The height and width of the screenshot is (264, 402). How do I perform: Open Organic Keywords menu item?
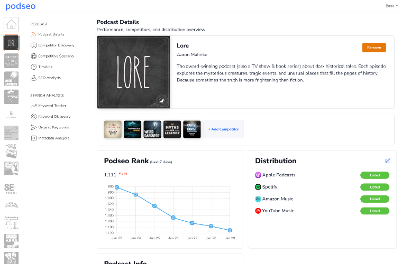[53, 127]
